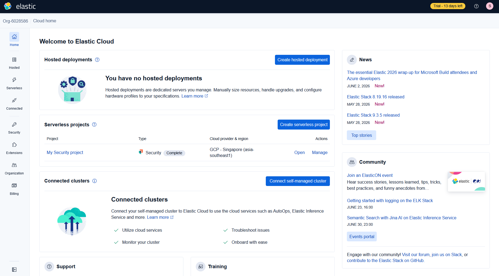This screenshot has width=499, height=276.
Task: Click Create serverless project button
Action: point(304,125)
